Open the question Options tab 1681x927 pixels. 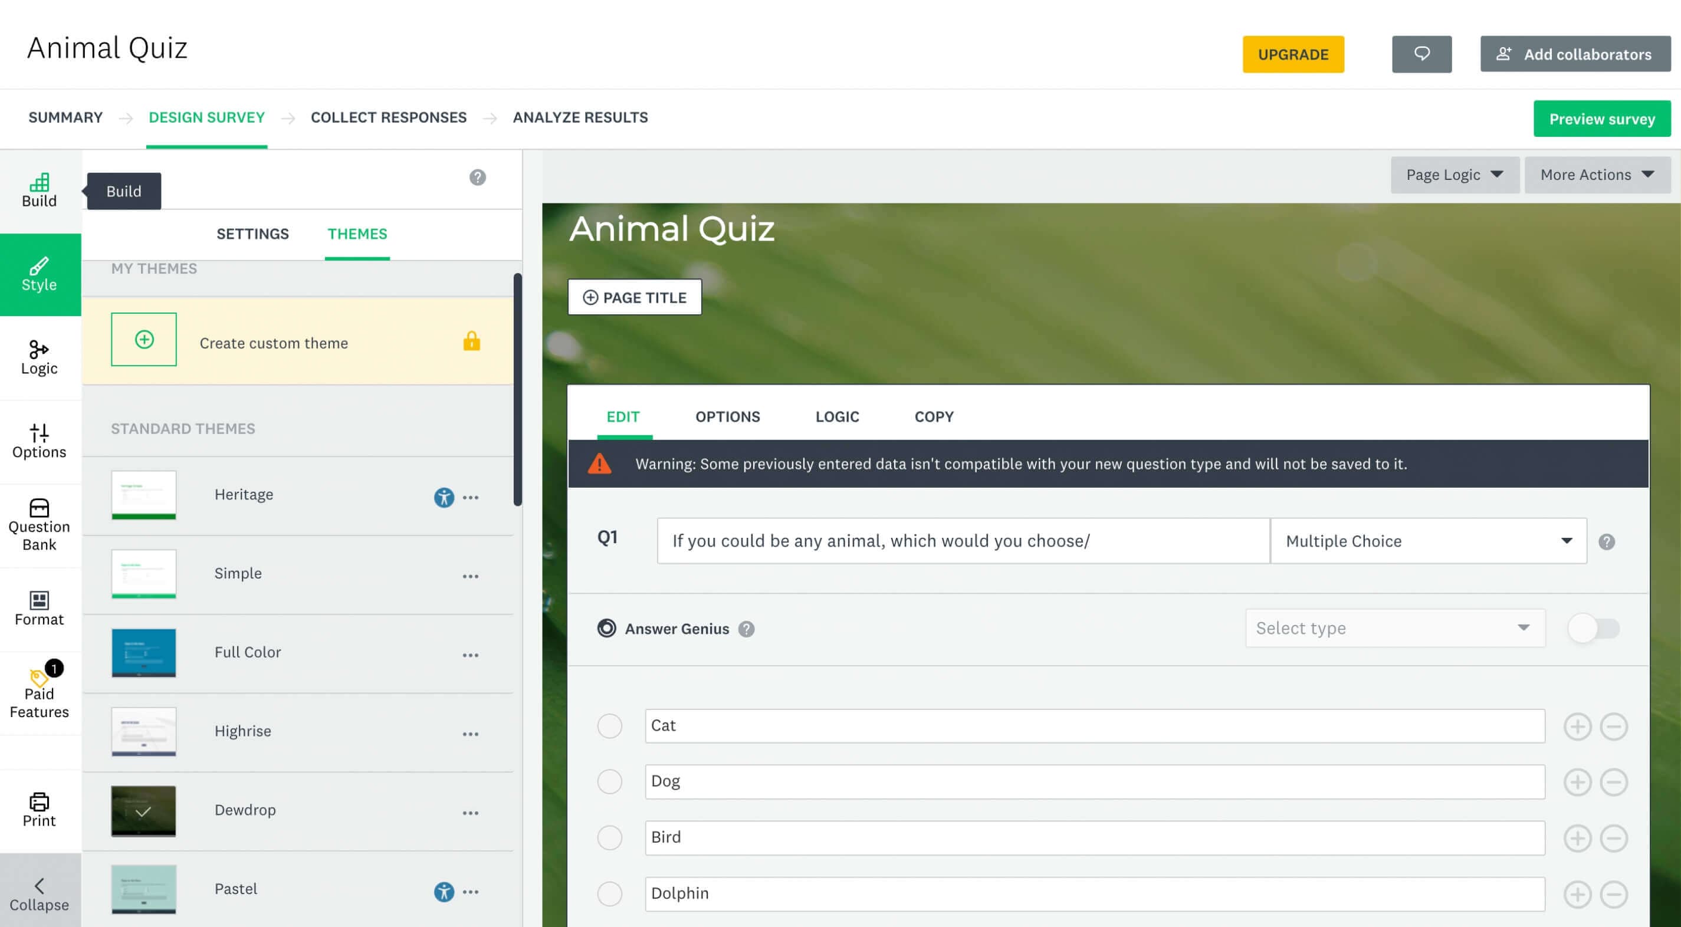coord(728,416)
